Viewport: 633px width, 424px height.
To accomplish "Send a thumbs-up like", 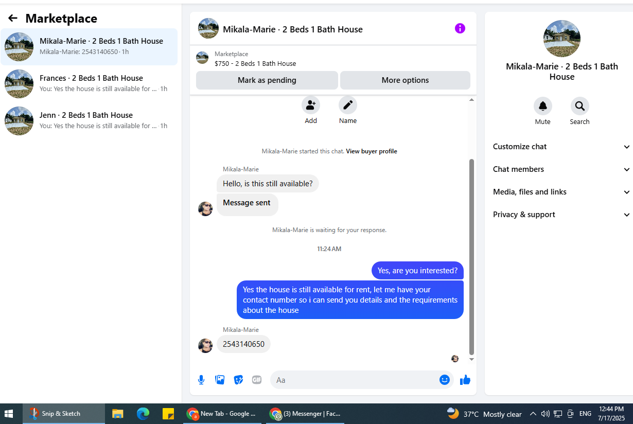I will click(x=465, y=380).
